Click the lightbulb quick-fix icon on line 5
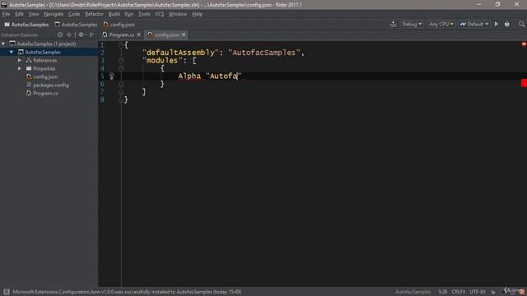Viewport: 527px width, 296px height. click(112, 76)
